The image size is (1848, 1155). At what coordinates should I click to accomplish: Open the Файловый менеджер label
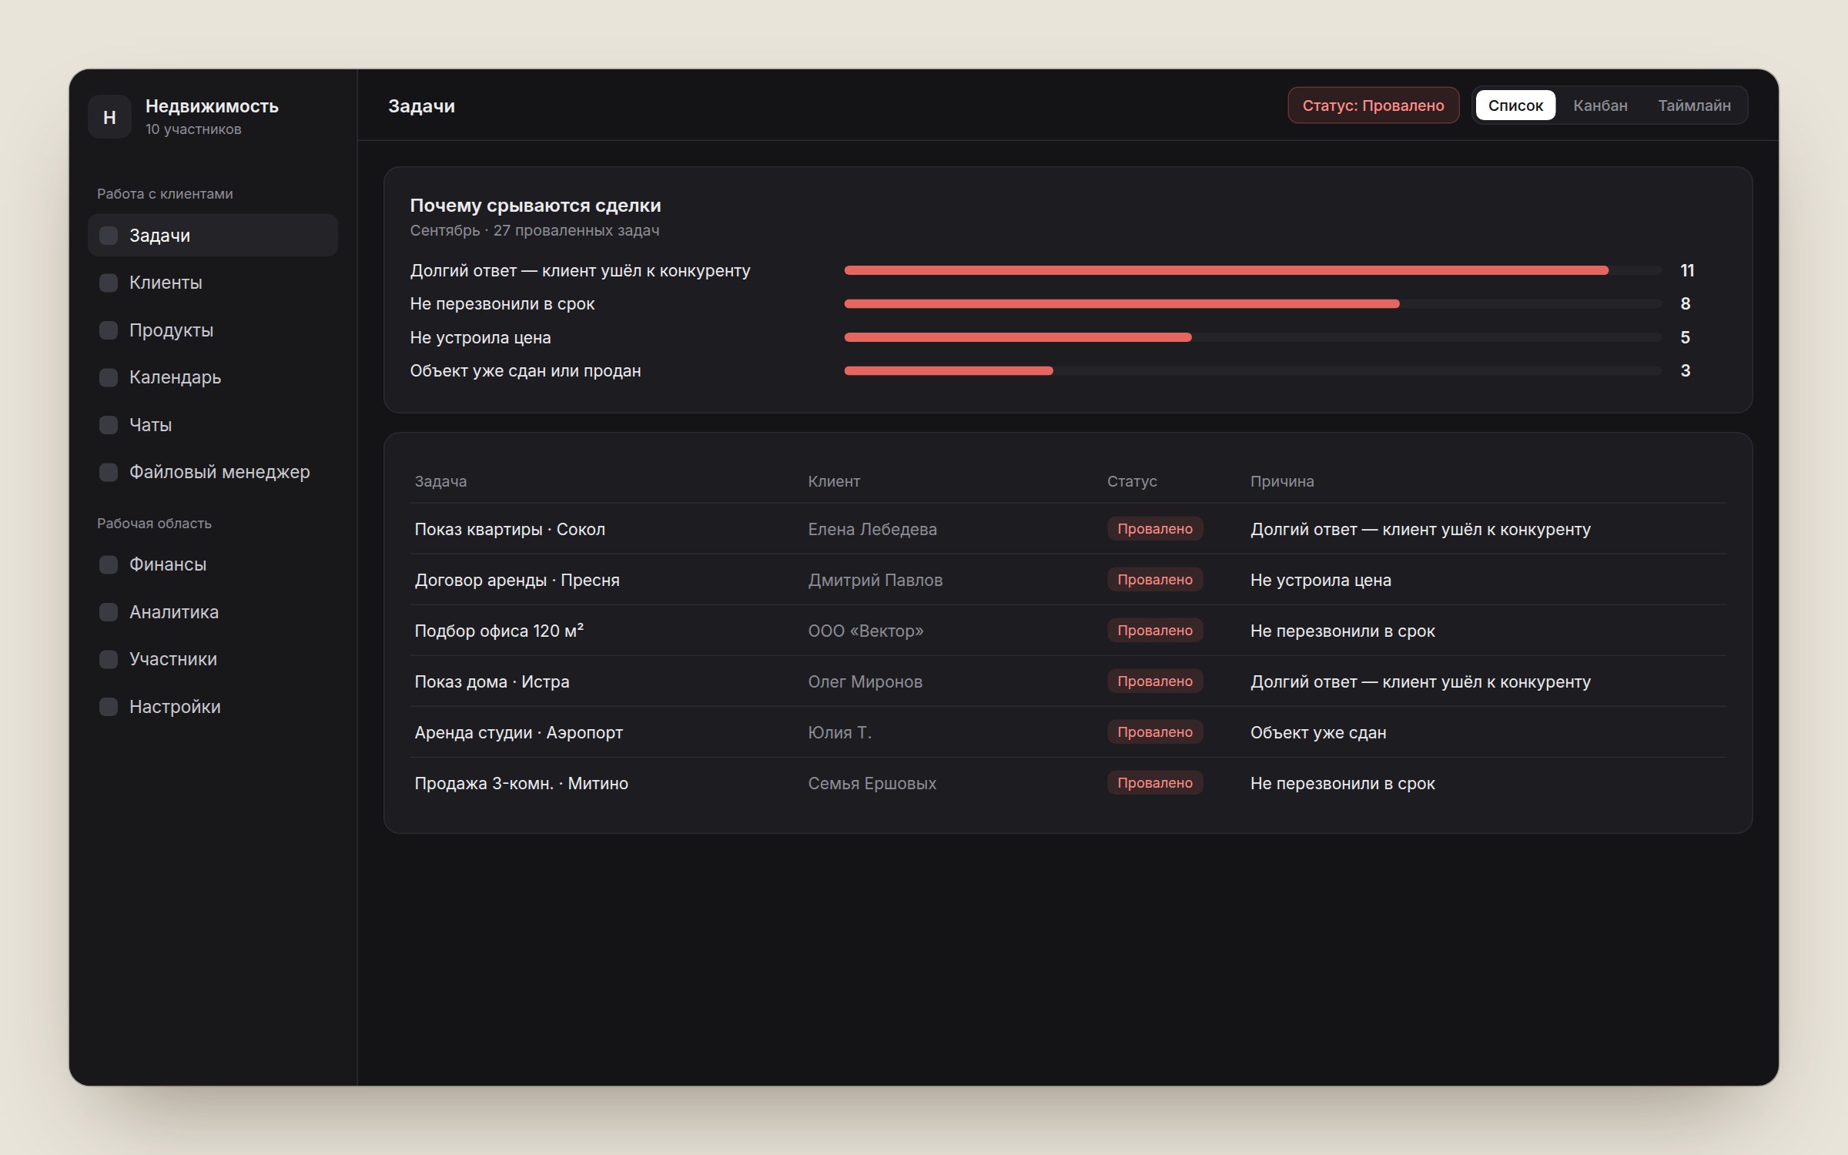(x=219, y=472)
